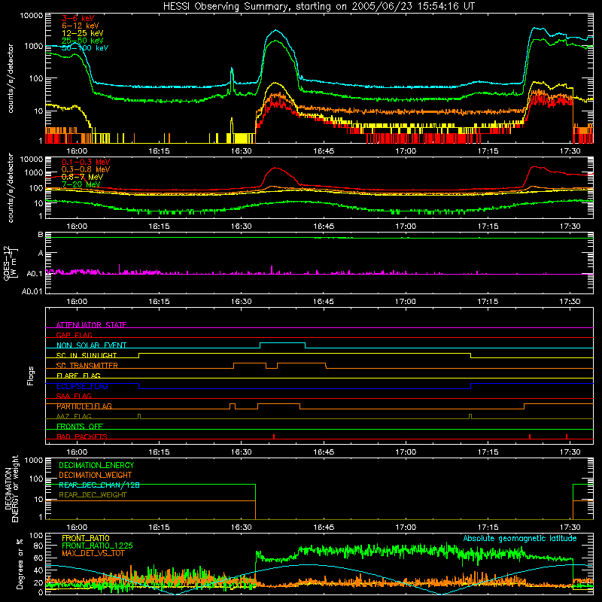Image resolution: width=602 pixels, height=602 pixels.
Task: Select the 6-12 keV legend label
Action: [x=80, y=26]
